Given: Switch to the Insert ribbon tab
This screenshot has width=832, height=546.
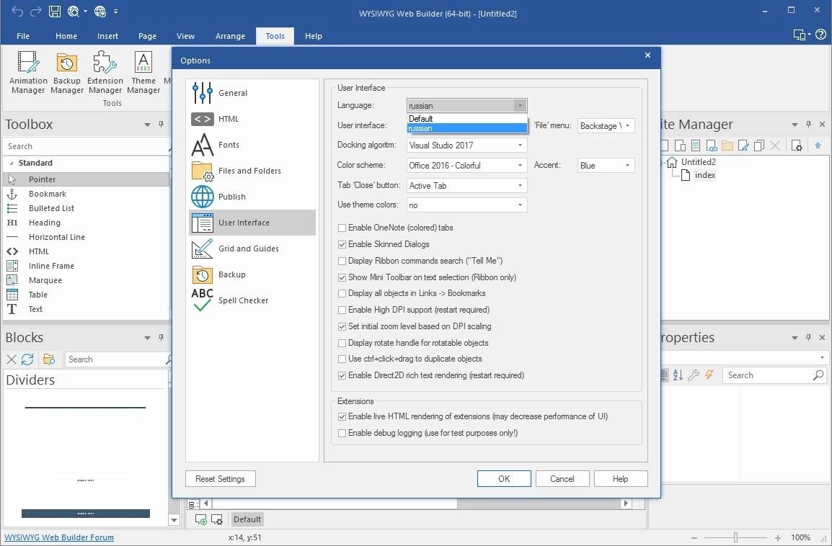Looking at the screenshot, I should coord(107,36).
